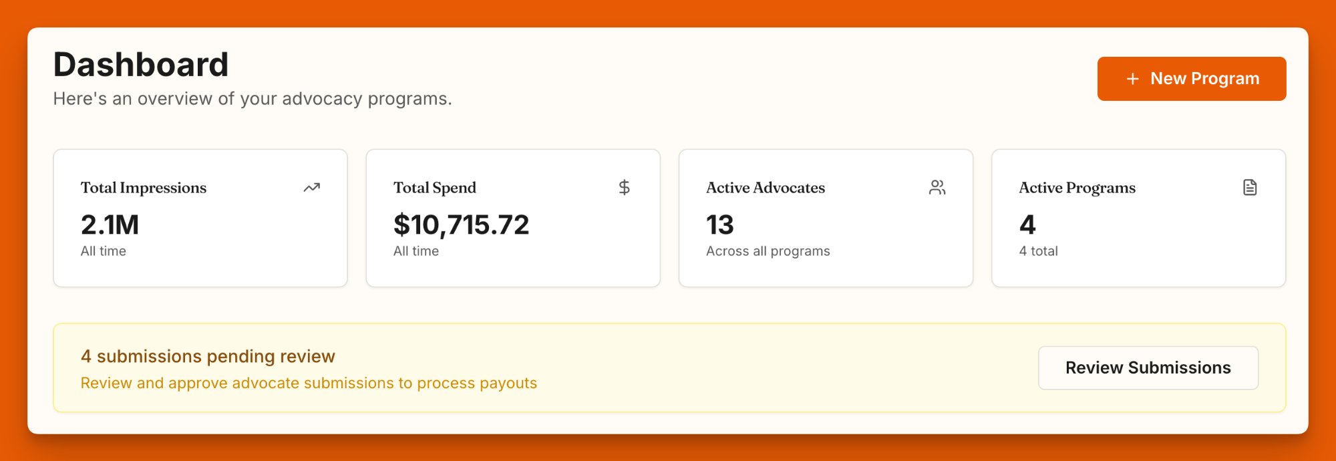Viewport: 1336px width, 461px height.
Task: Select the Total Spend card
Action: tap(513, 217)
